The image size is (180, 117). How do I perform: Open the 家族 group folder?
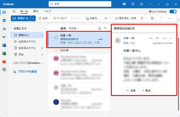27,54
